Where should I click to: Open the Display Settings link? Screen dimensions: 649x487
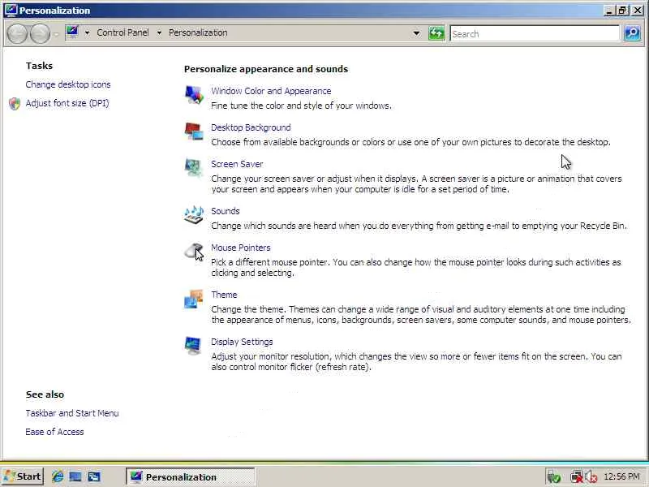click(242, 342)
